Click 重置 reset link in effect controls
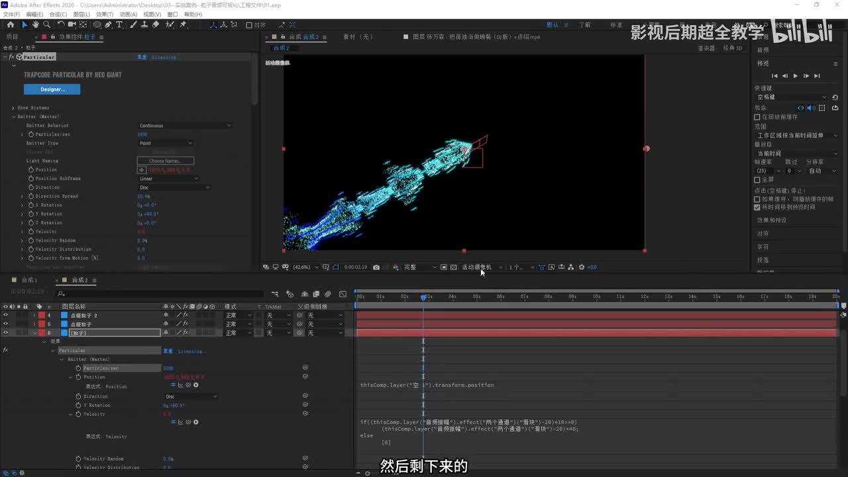Viewport: 848px width, 477px height. (x=142, y=58)
